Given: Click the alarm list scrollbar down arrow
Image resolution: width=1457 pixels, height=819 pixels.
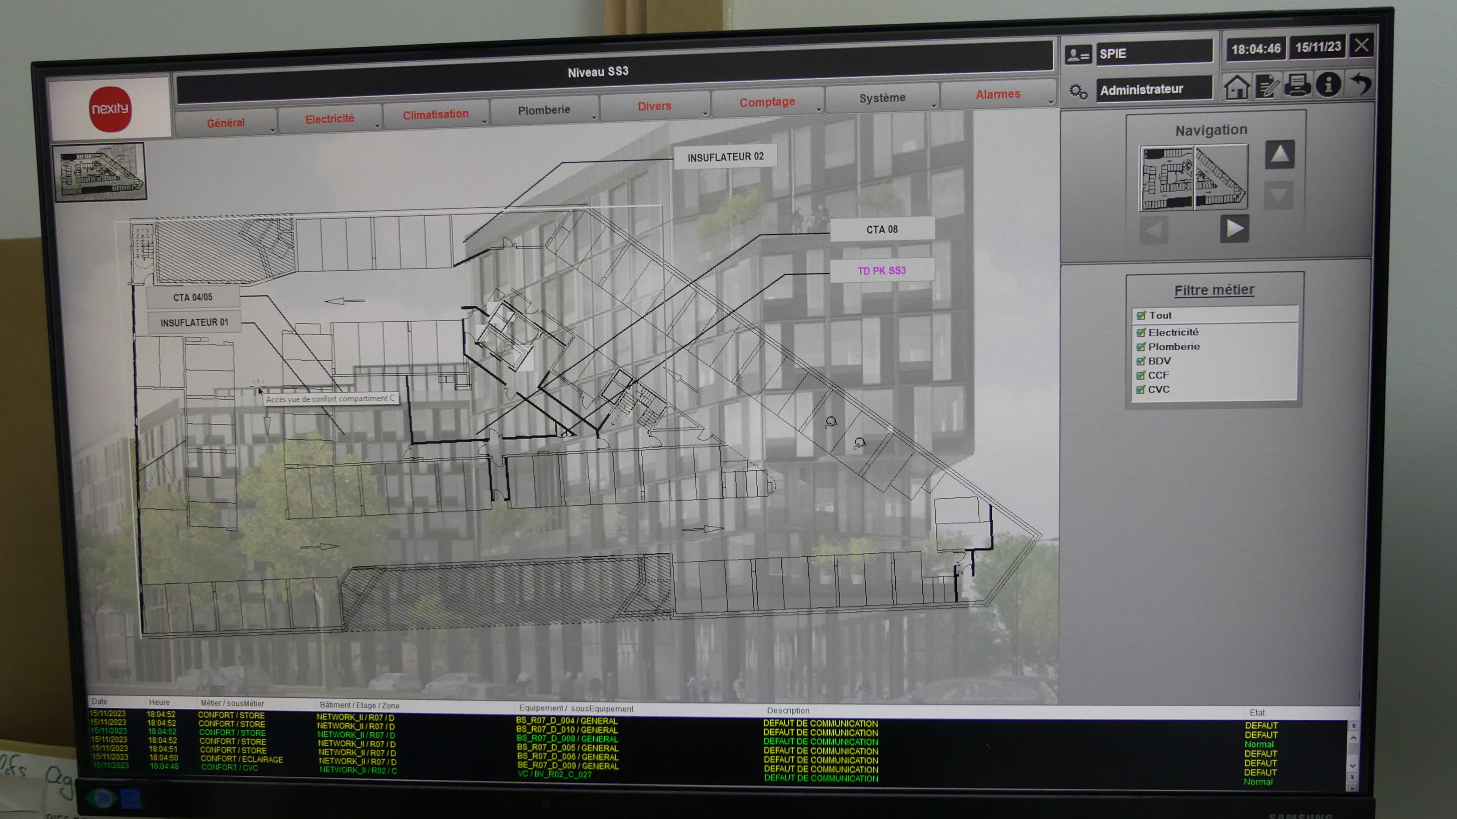Looking at the screenshot, I should click(1352, 766).
